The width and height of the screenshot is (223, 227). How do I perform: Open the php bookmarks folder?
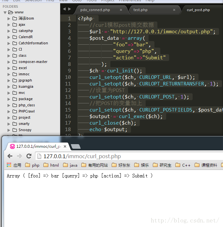tap(32, 165)
